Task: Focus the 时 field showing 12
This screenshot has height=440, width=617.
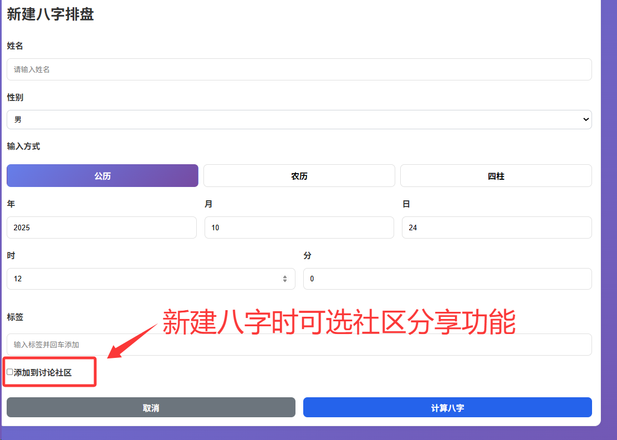Action: [144, 279]
